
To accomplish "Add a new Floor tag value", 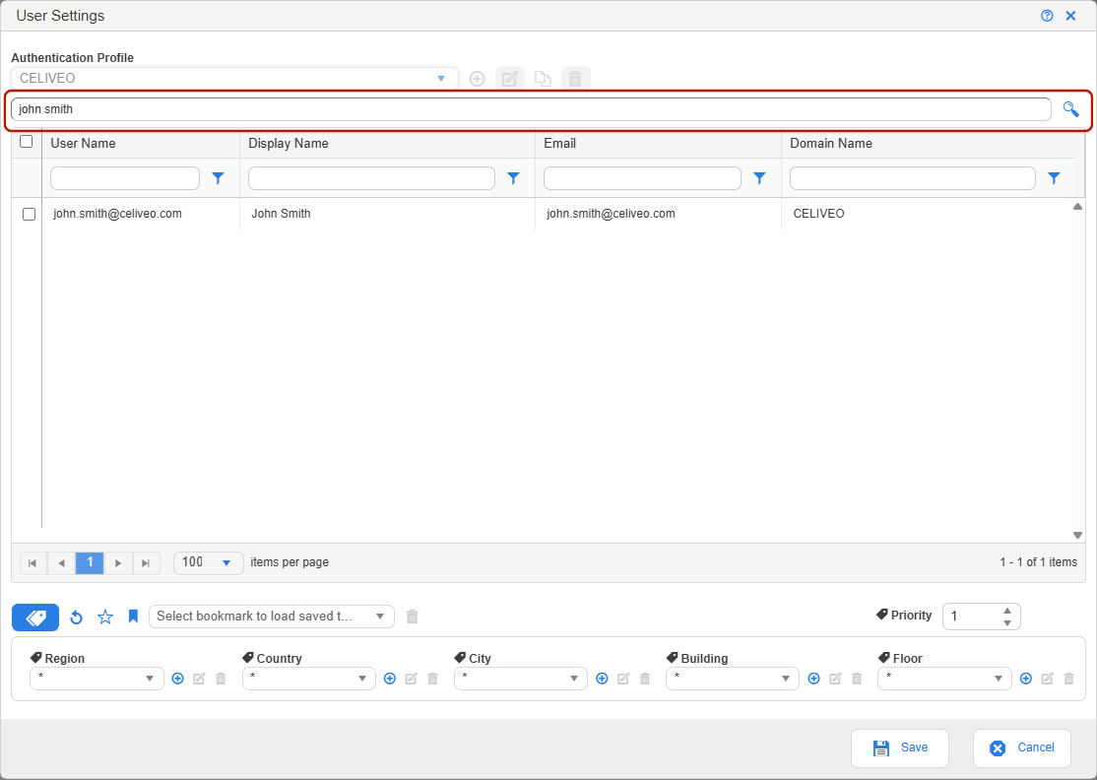I will [x=1026, y=679].
